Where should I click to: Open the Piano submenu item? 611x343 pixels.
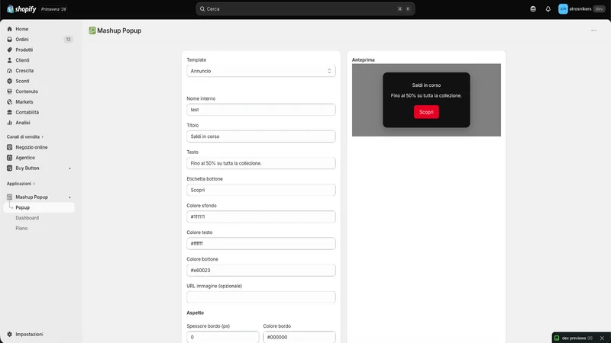(21, 228)
